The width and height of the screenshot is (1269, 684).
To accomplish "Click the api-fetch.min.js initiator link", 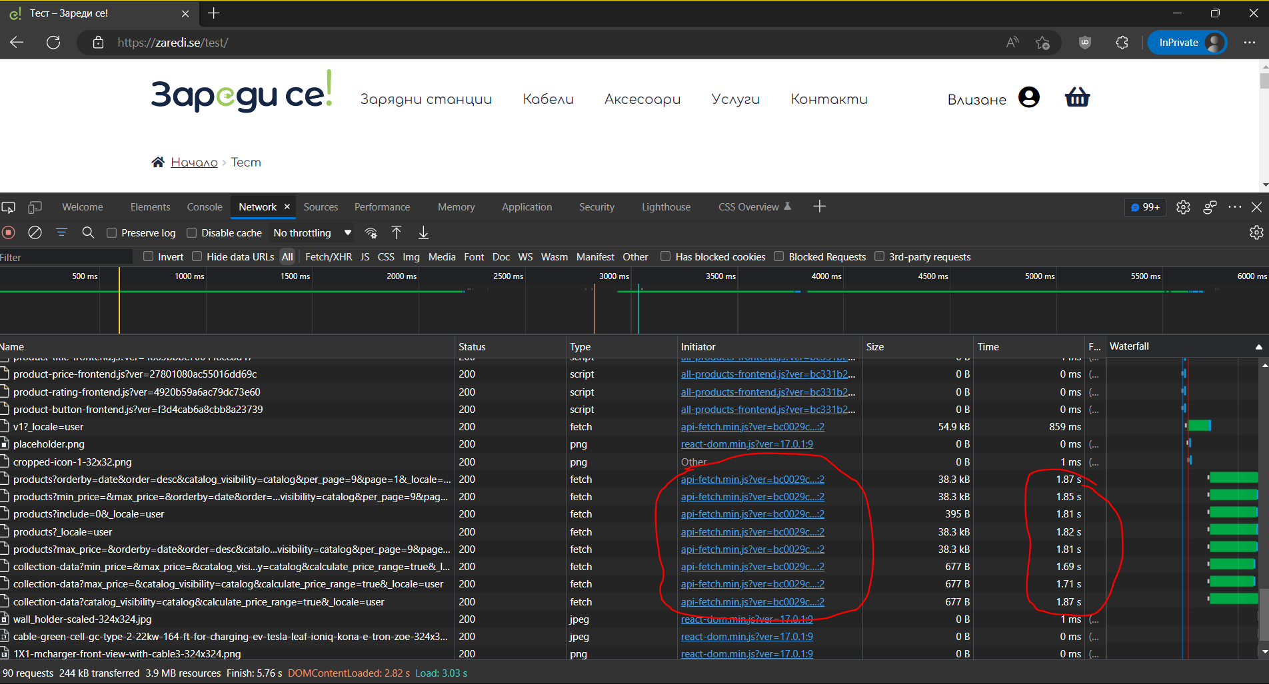I will pos(752,479).
